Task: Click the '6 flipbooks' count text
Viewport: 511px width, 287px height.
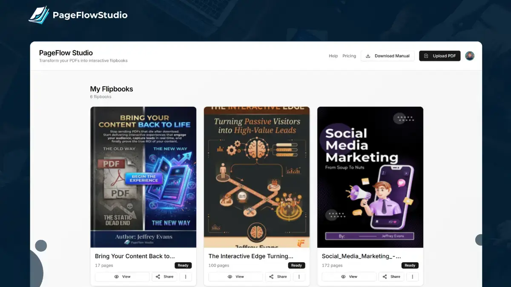Action: coord(100,97)
